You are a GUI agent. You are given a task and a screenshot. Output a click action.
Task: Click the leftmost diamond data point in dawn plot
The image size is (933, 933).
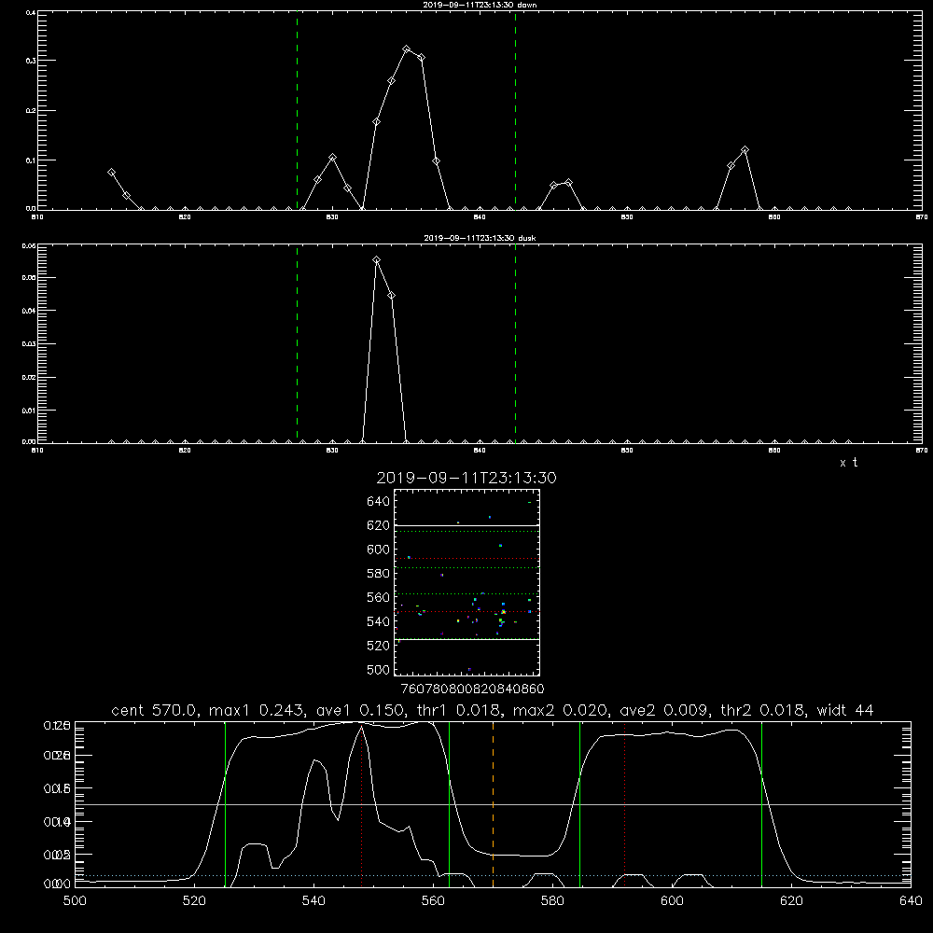point(111,172)
